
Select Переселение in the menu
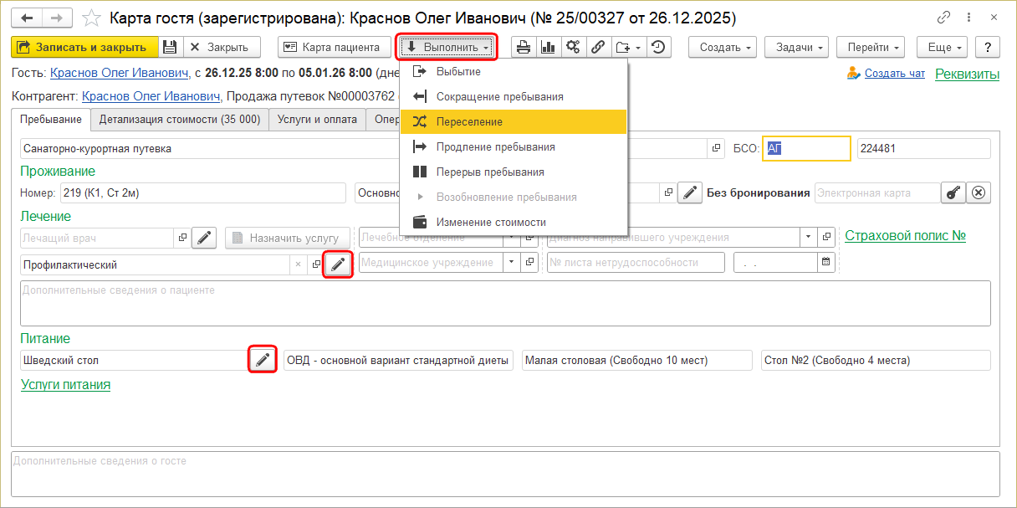pyautogui.click(x=514, y=122)
